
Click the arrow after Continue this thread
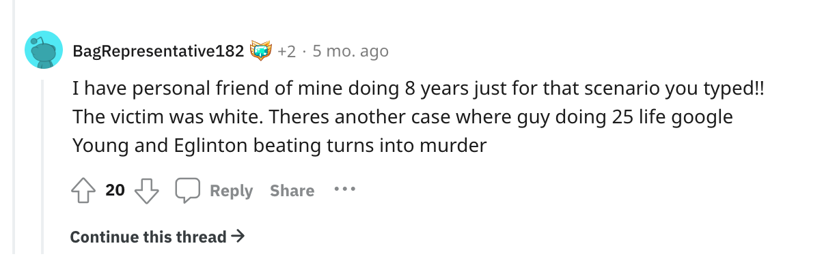pyautogui.click(x=238, y=236)
